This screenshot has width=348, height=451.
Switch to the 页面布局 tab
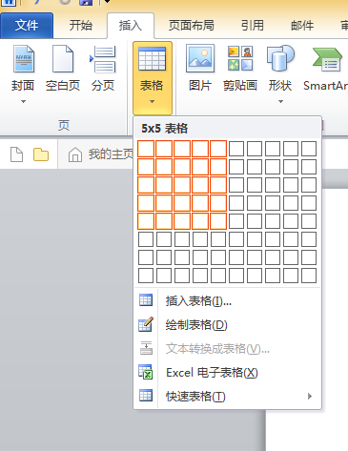pyautogui.click(x=192, y=26)
